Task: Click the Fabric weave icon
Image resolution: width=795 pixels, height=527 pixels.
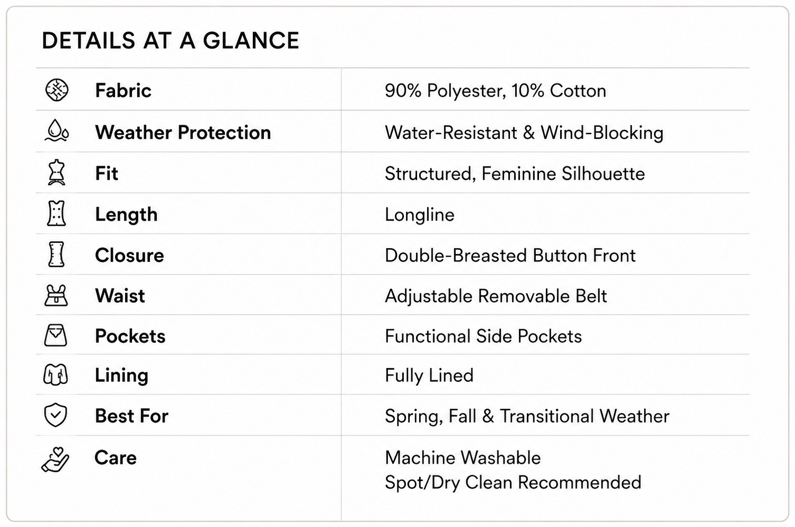Action: (57, 90)
